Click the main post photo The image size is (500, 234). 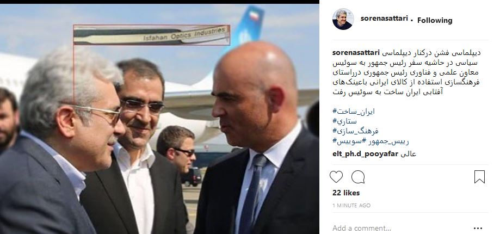point(159,119)
